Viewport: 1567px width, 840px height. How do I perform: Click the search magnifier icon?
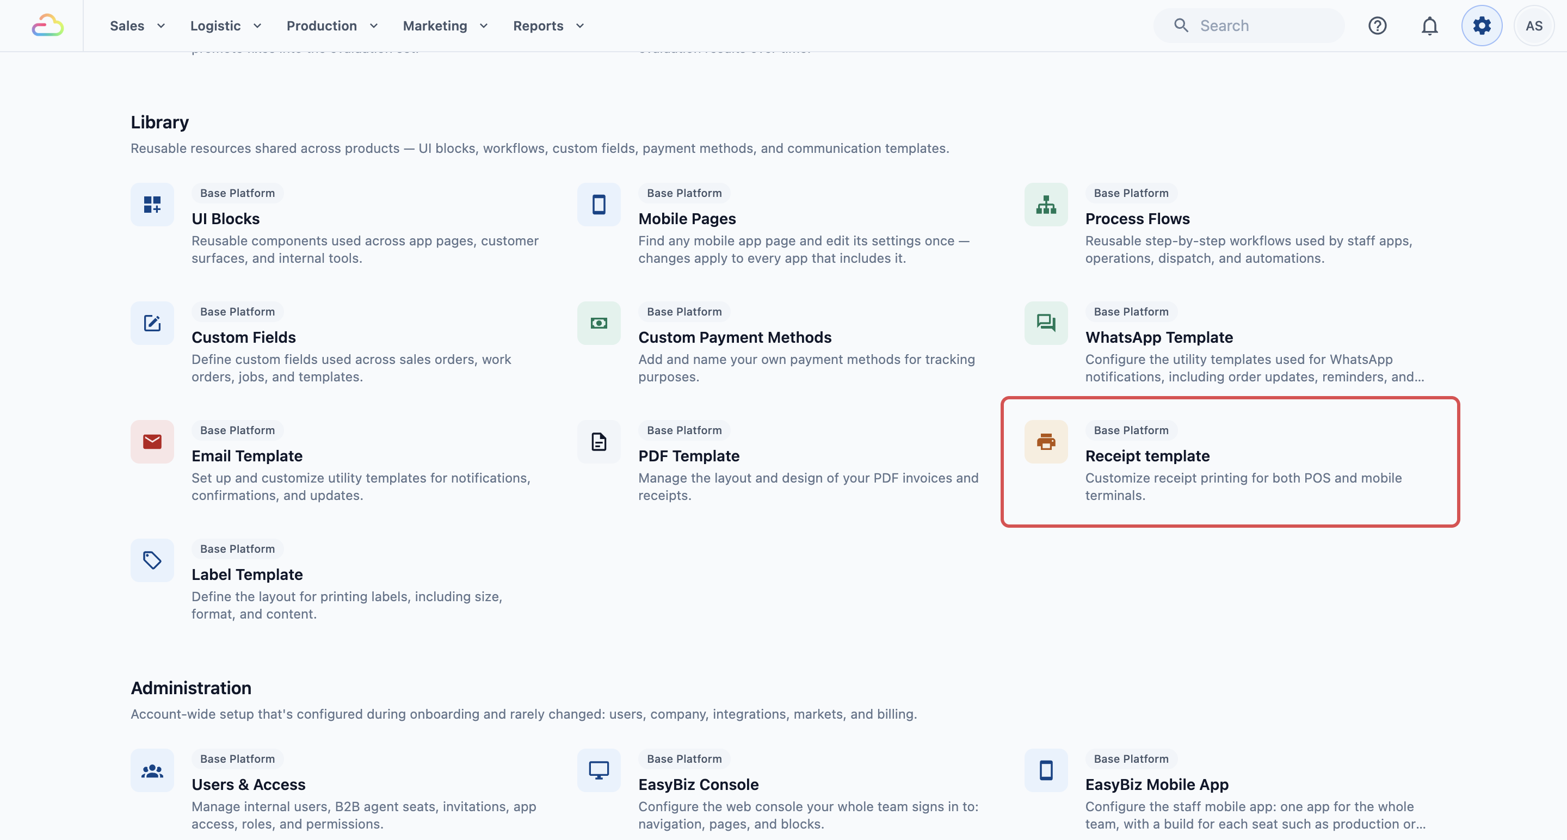tap(1181, 26)
